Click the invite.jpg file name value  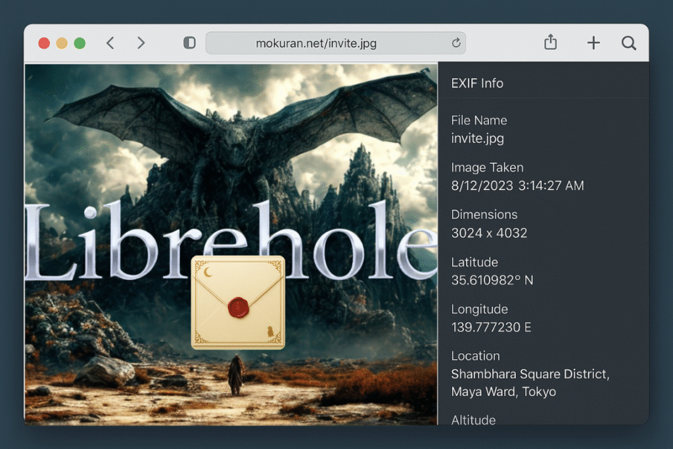[477, 139]
